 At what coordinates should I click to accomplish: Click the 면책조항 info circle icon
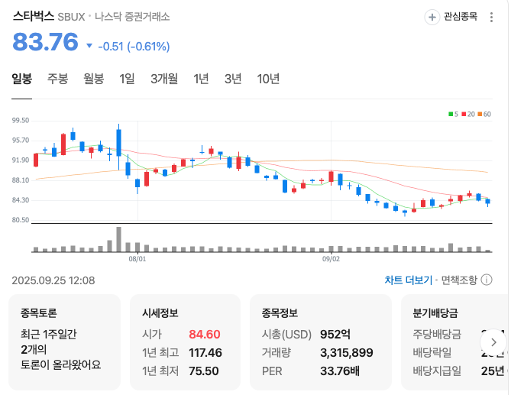(x=487, y=280)
